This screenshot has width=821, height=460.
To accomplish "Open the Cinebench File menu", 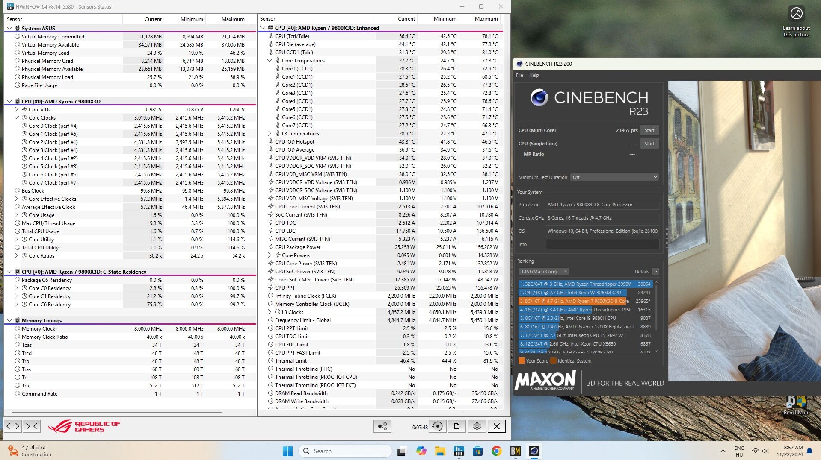I will pos(519,75).
